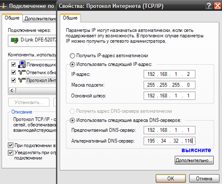
Task: Switch to Дополнительно tab in the connection window
Action: click(x=40, y=19)
